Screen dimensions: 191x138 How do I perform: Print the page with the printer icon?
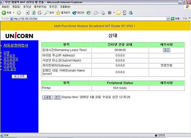[103, 13]
